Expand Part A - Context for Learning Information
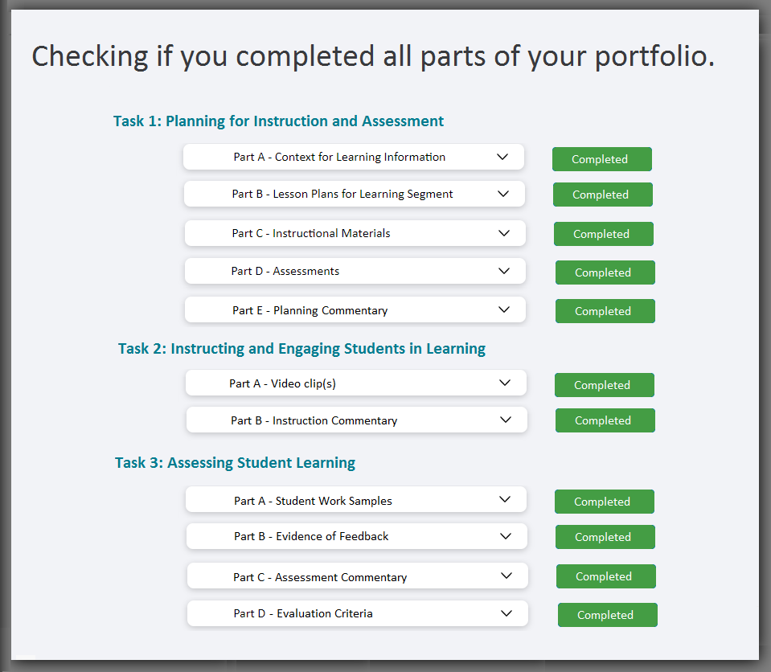The height and width of the screenshot is (672, 771). 502,157
